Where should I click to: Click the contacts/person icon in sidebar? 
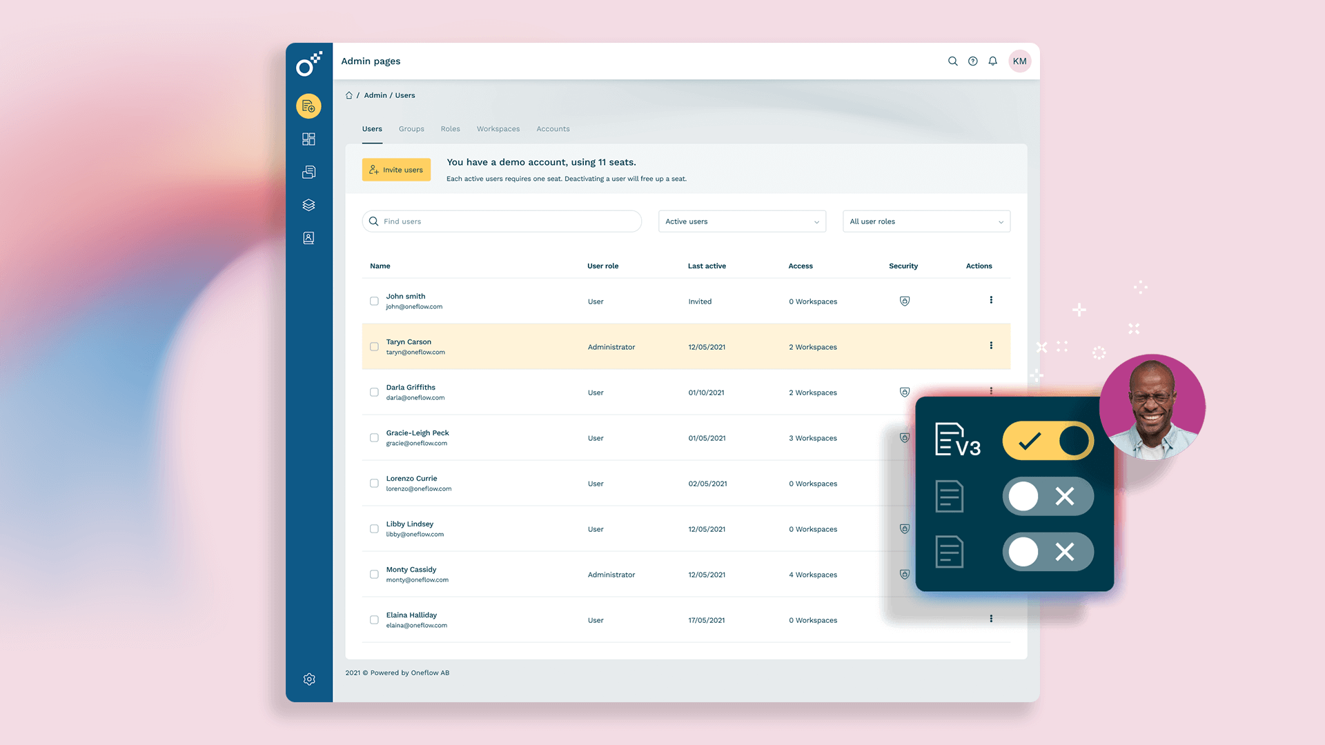click(308, 237)
